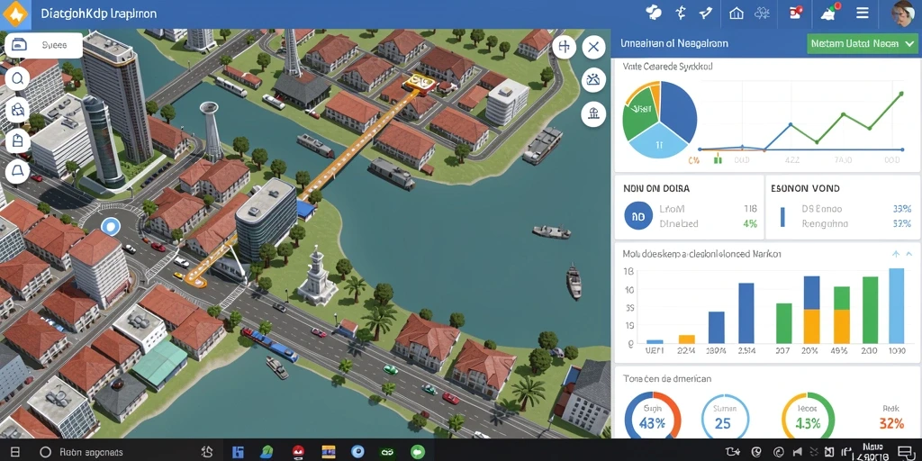Click the crosshair locate button on map
This screenshot has height=461, width=922.
[x=564, y=47]
